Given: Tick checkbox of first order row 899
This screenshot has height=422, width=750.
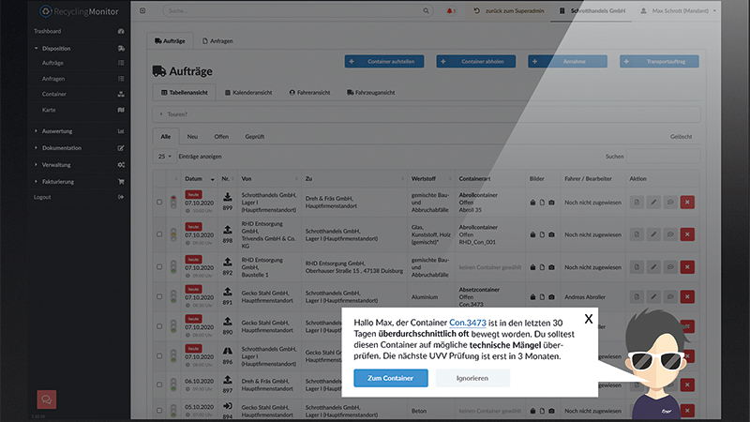Looking at the screenshot, I should tap(159, 202).
